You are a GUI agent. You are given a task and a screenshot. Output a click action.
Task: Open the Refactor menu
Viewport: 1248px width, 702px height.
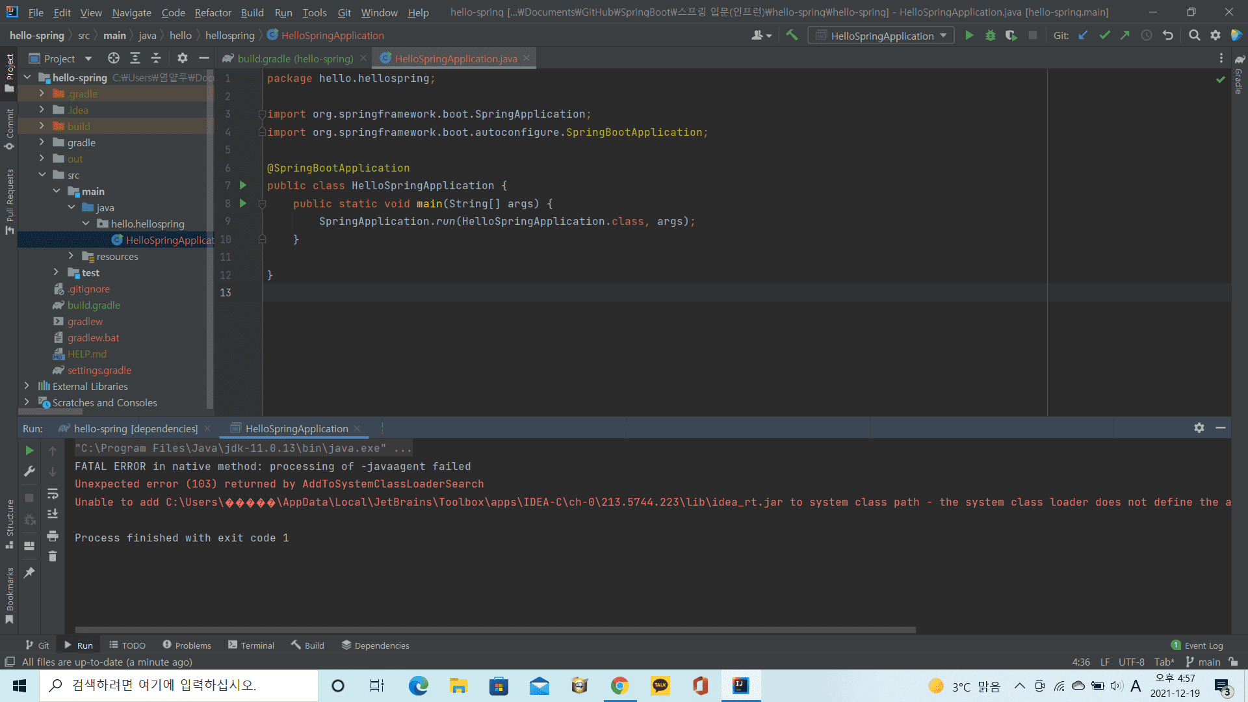tap(213, 12)
